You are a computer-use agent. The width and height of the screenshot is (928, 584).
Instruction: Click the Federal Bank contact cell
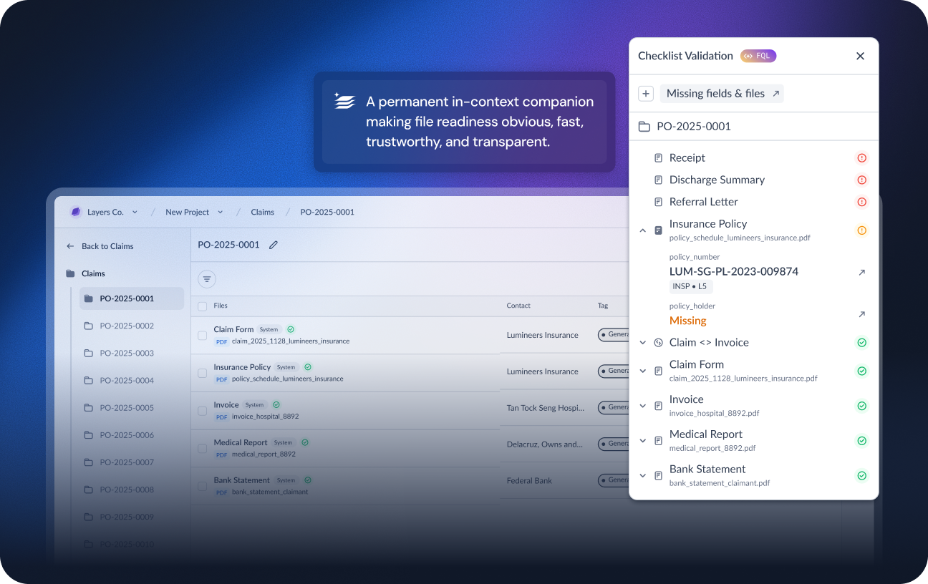[x=529, y=481]
